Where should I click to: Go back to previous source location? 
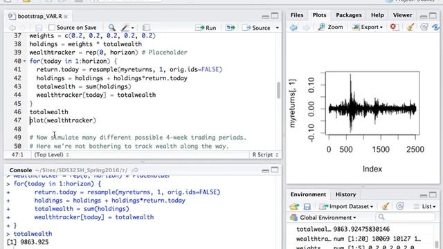pos(12,28)
